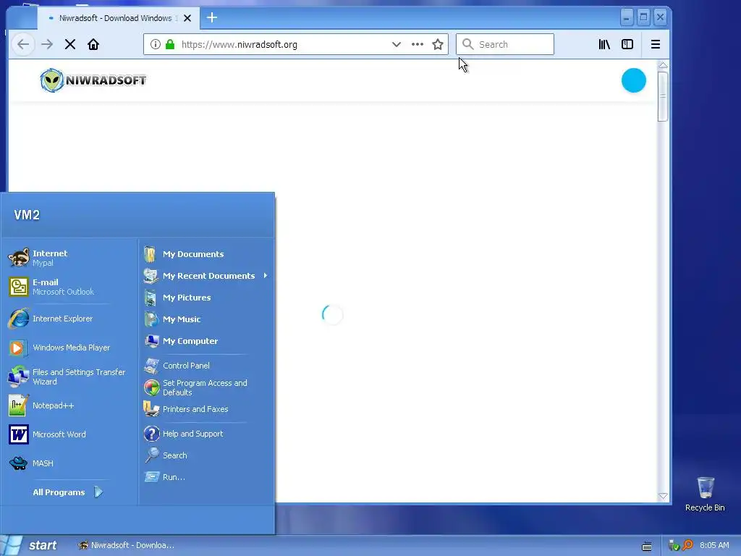Image resolution: width=741 pixels, height=556 pixels.
Task: Click the Niwradsoft alien logo
Action: click(x=93, y=80)
